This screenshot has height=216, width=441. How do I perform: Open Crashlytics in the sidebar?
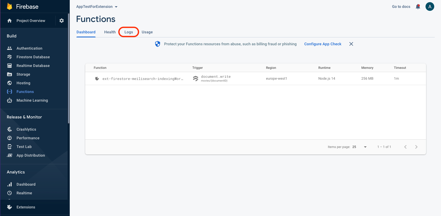click(26, 129)
